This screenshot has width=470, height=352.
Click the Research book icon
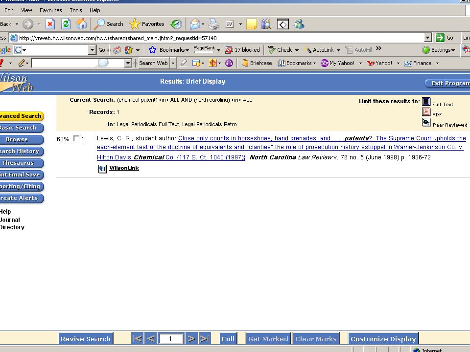point(266,24)
